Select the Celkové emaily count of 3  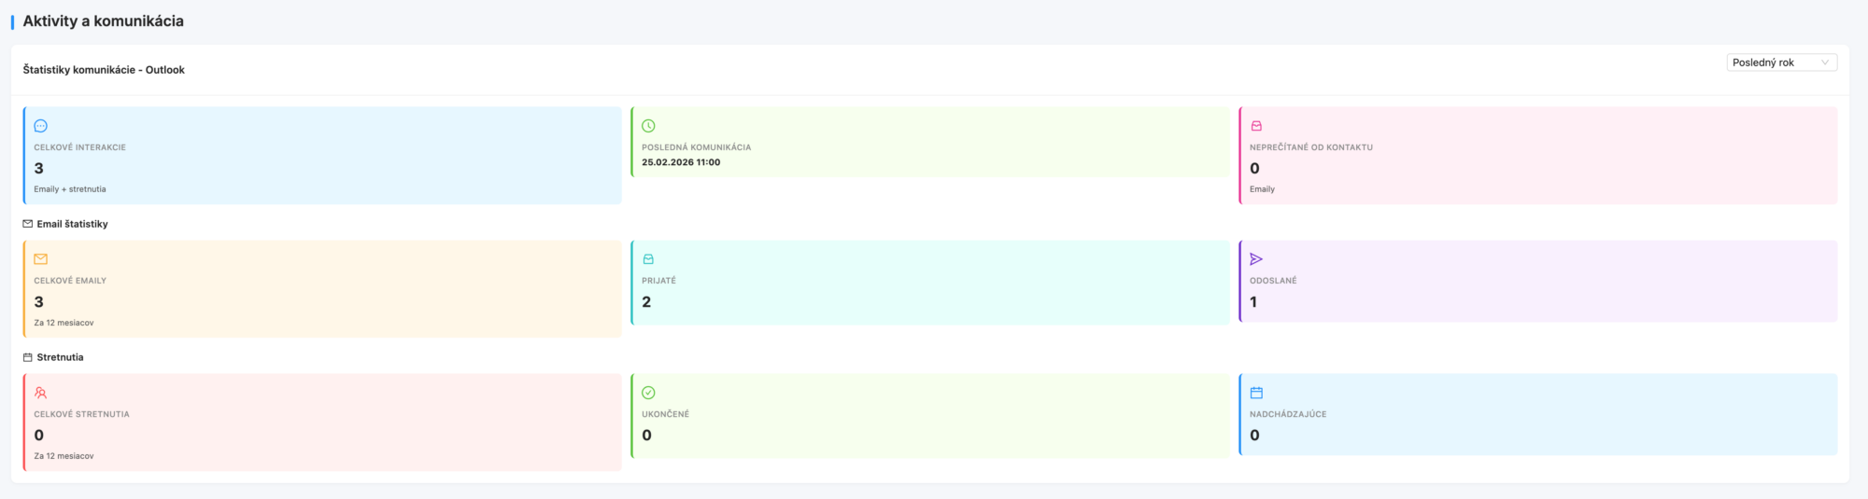point(39,302)
